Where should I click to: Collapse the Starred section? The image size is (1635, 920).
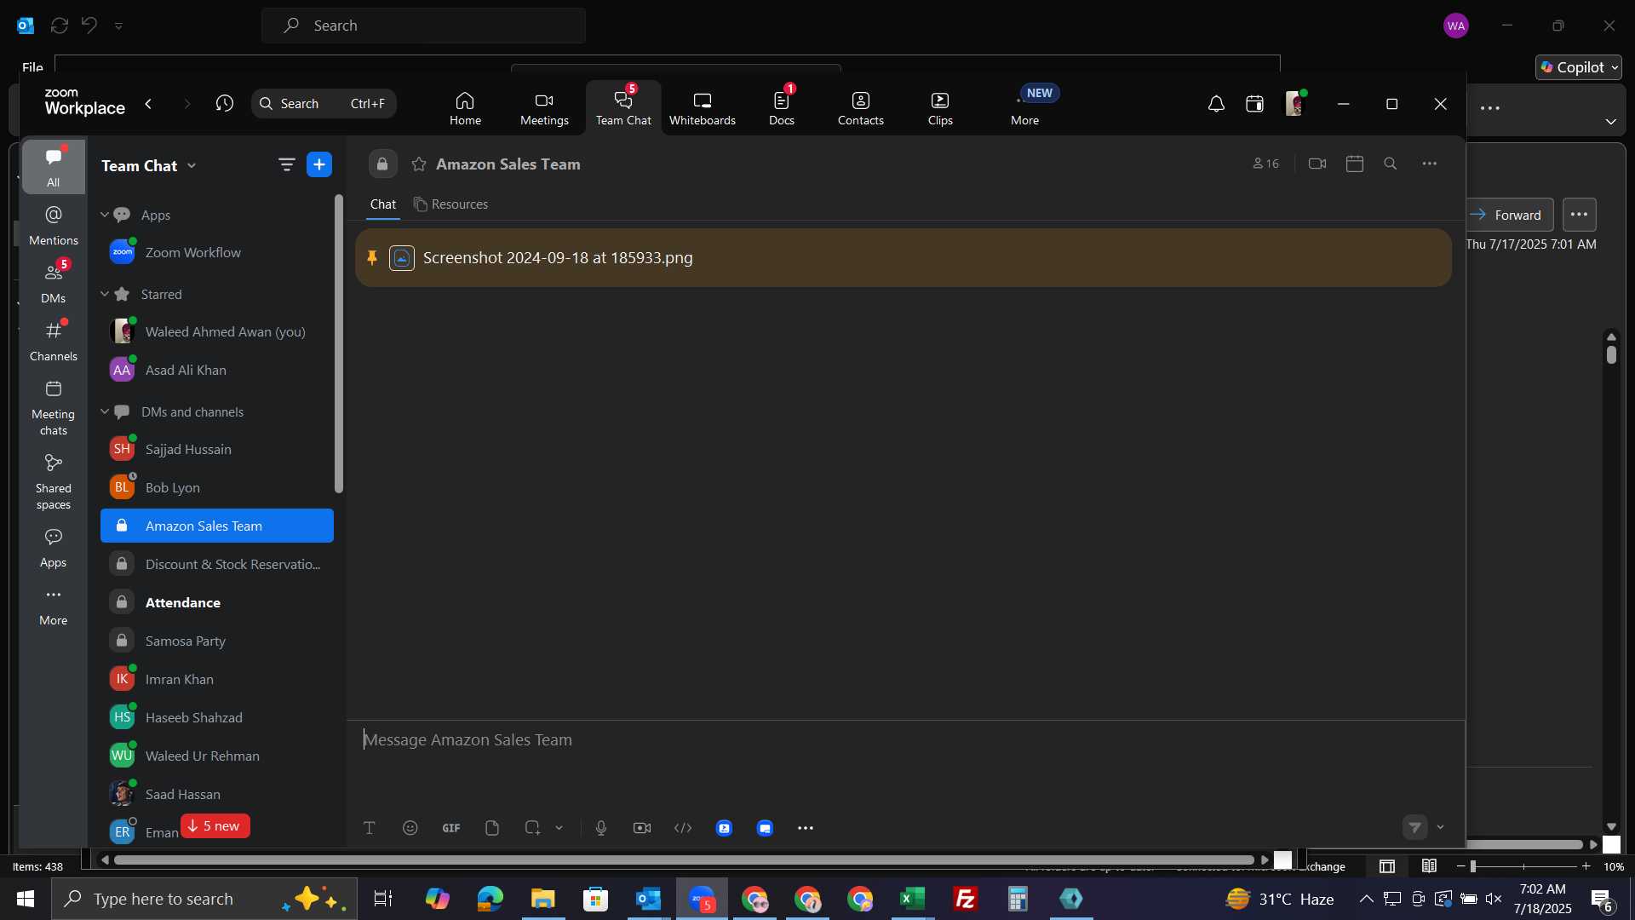(105, 294)
